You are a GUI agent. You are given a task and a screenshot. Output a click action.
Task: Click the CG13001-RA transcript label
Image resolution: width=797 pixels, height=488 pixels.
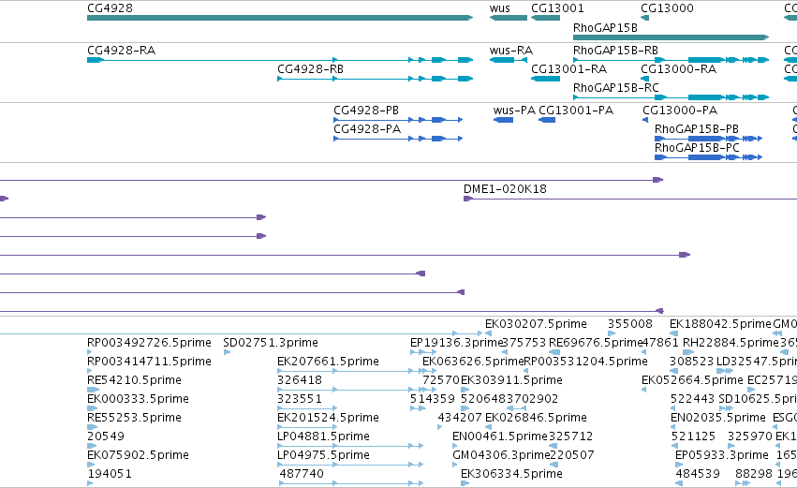point(568,69)
